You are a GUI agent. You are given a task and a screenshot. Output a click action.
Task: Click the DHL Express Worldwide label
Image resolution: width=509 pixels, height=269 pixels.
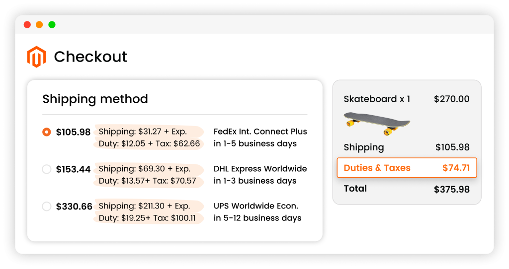point(260,169)
